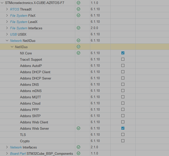This screenshot has width=169, height=156.
Task: Uncheck the NX Core checkbox
Action: coord(123,53)
